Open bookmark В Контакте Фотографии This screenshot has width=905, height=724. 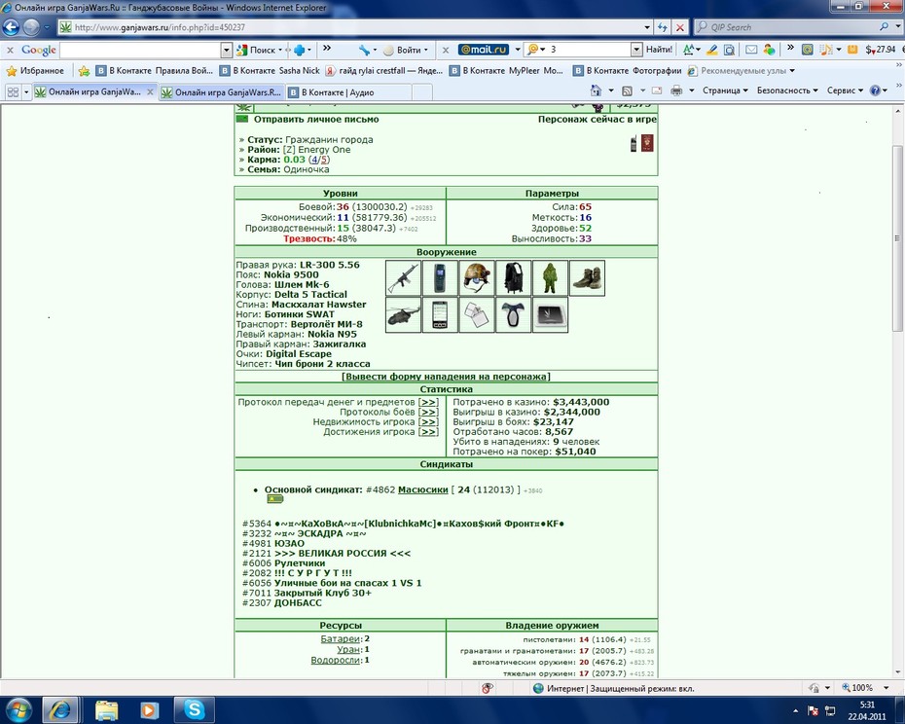(627, 70)
